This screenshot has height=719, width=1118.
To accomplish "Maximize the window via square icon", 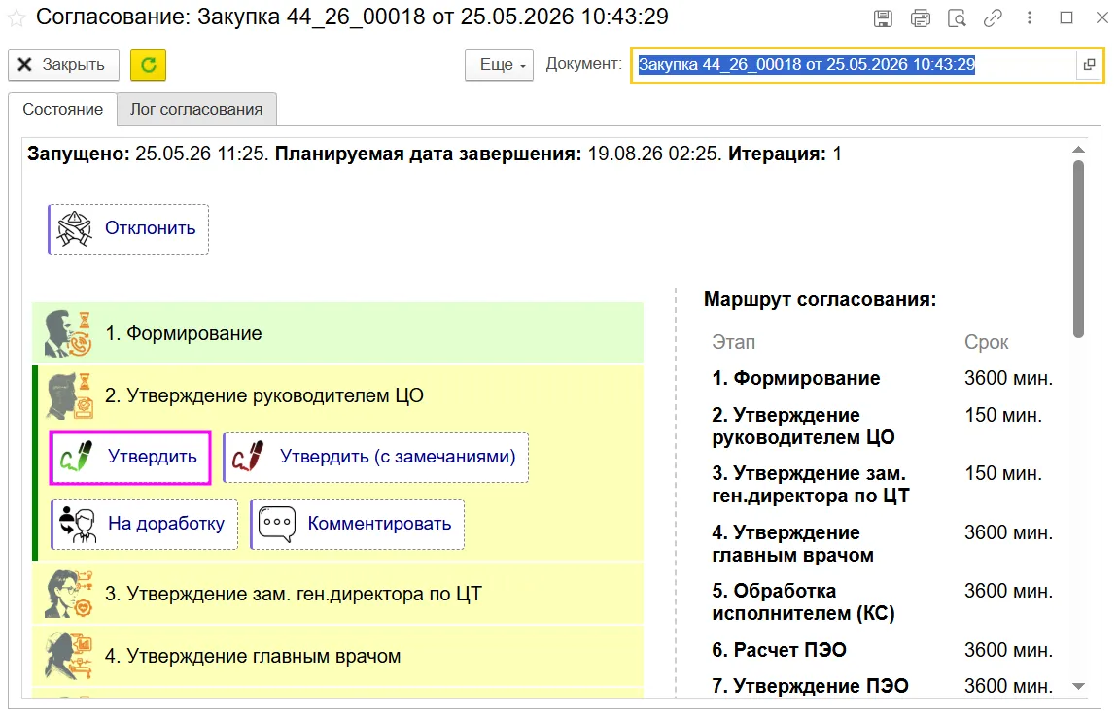I will tap(1066, 17).
